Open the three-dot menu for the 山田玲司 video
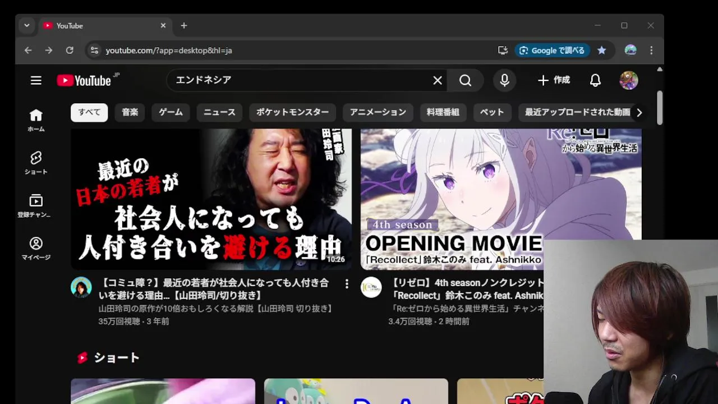The width and height of the screenshot is (718, 404). coord(347,284)
